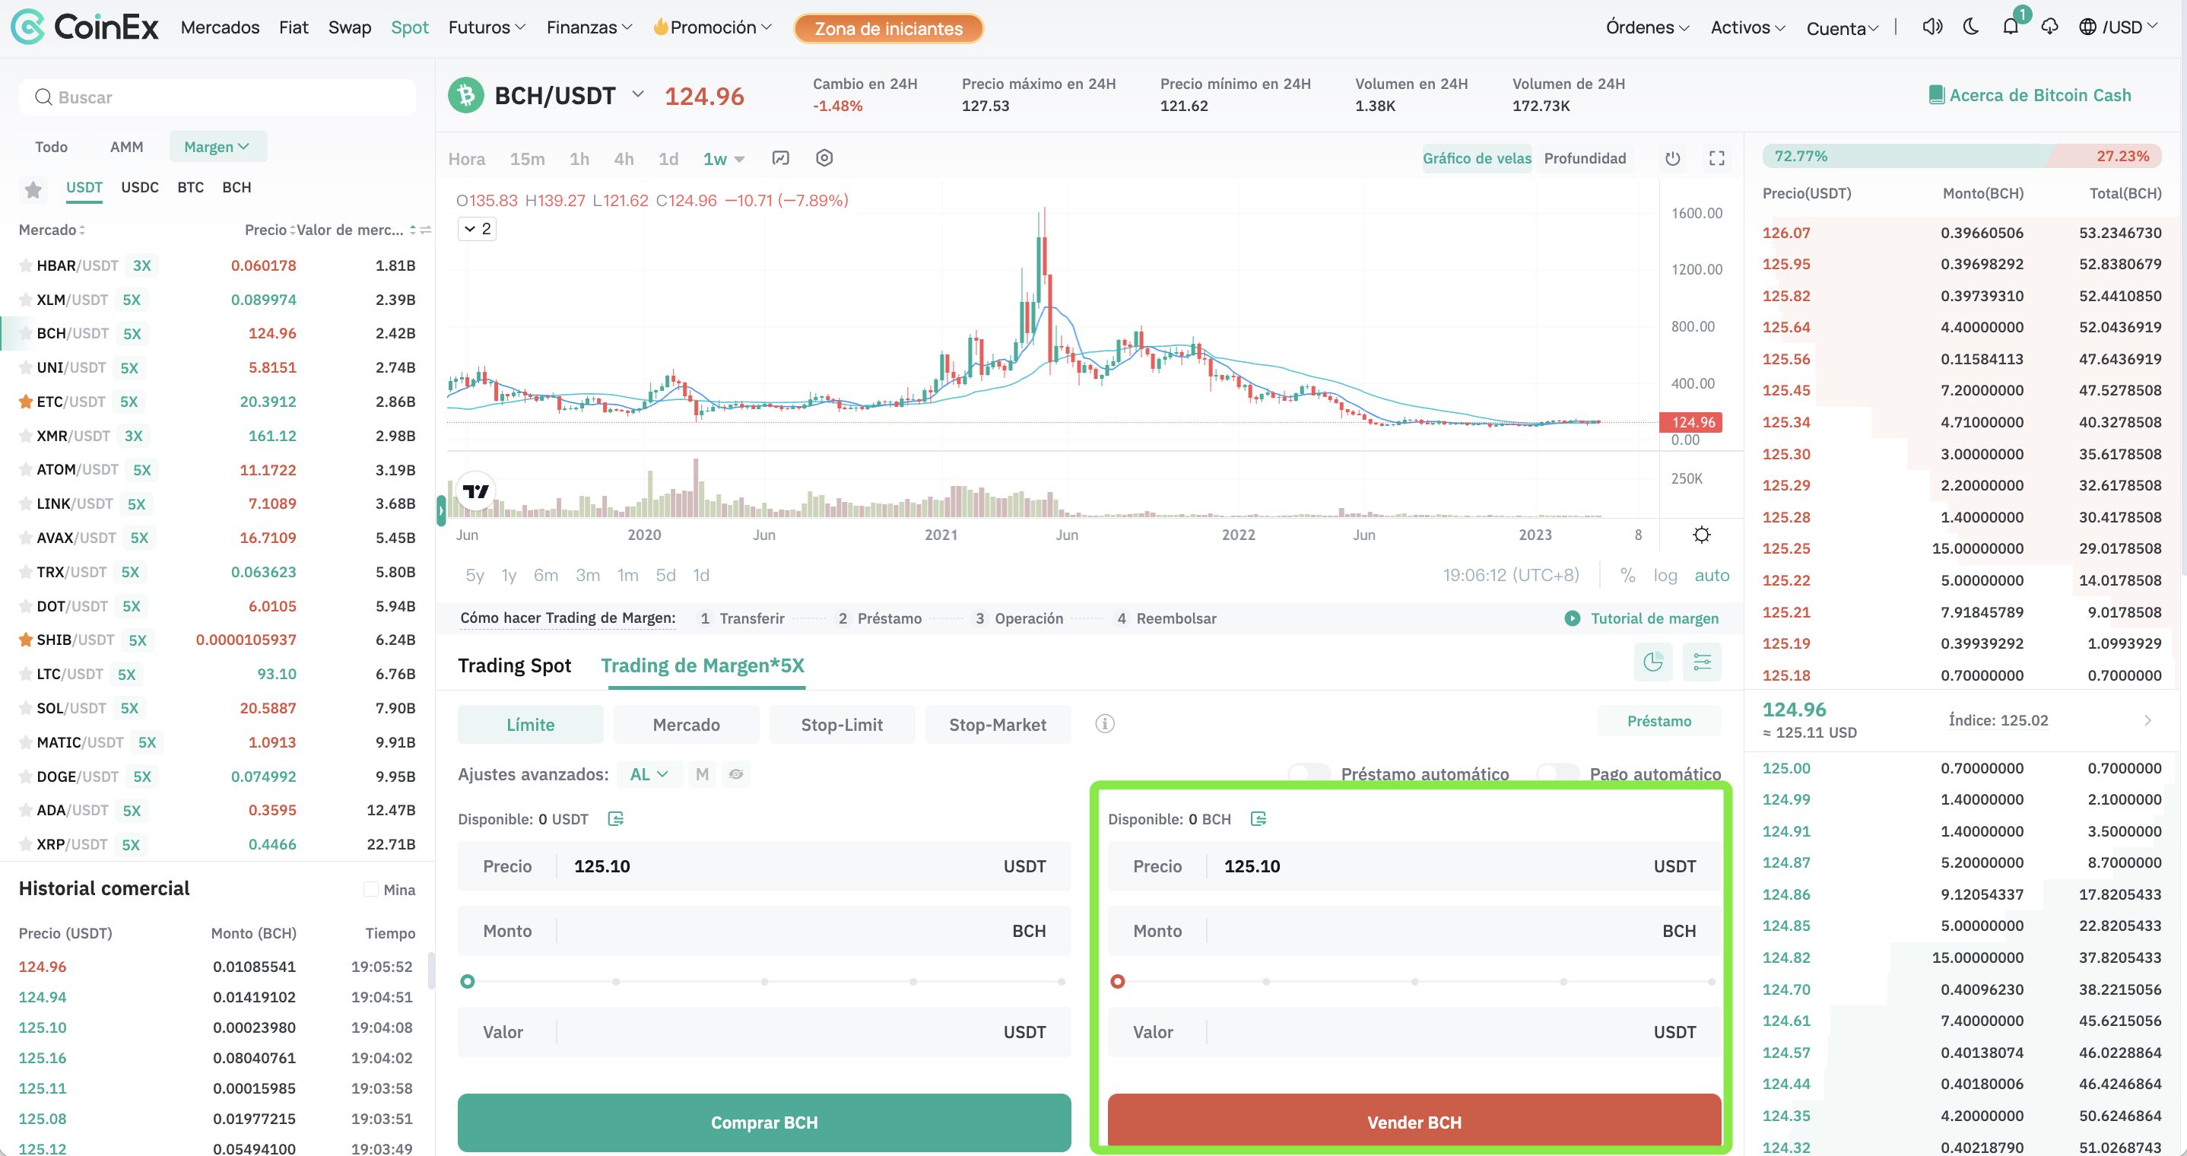This screenshot has width=2187, height=1156.
Task: Expand the left panel side handle
Action: click(x=440, y=510)
